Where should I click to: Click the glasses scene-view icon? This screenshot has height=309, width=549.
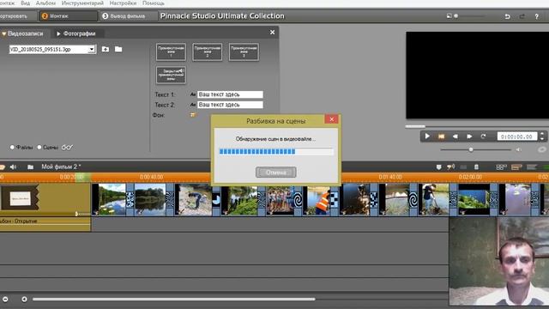67,148
